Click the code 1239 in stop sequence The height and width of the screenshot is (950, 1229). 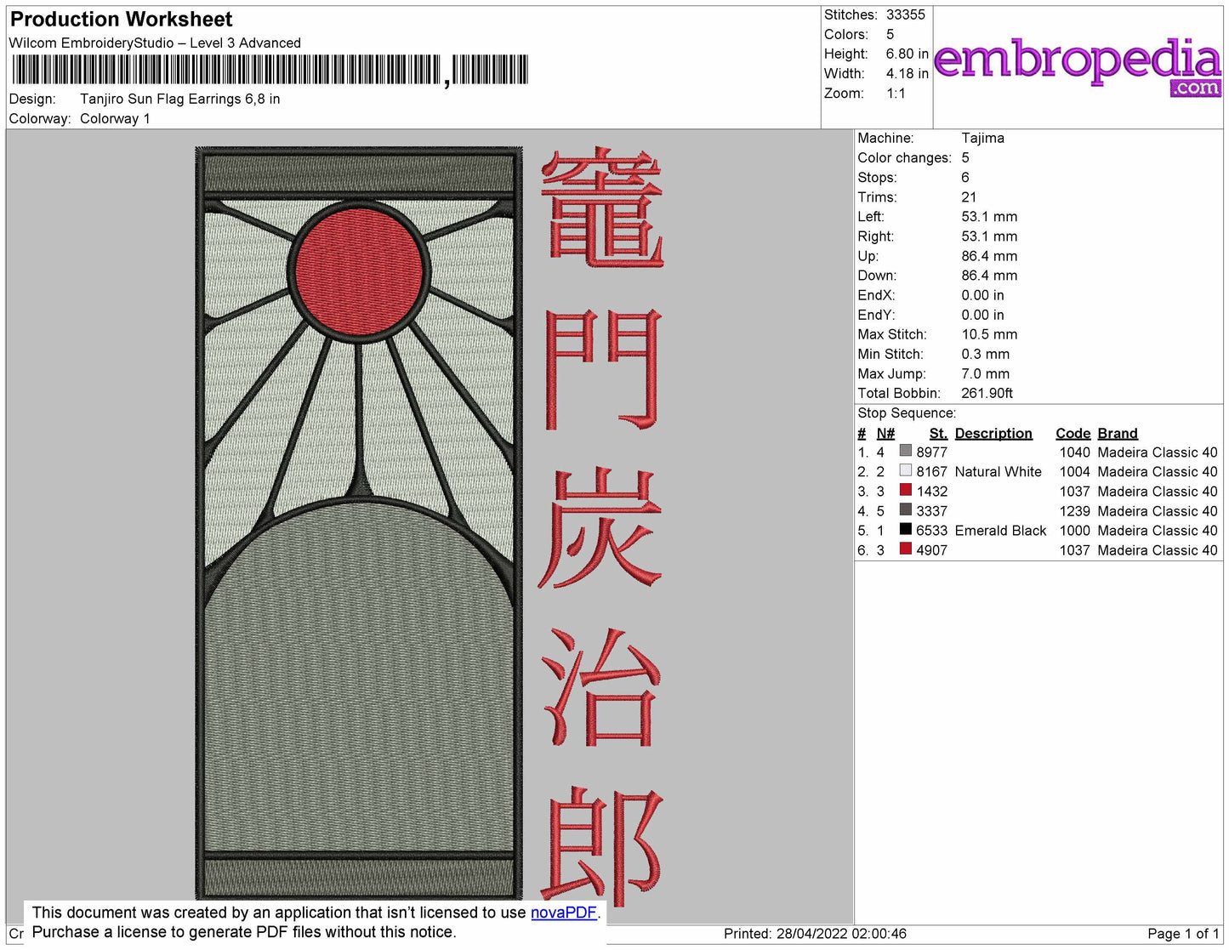1075,510
